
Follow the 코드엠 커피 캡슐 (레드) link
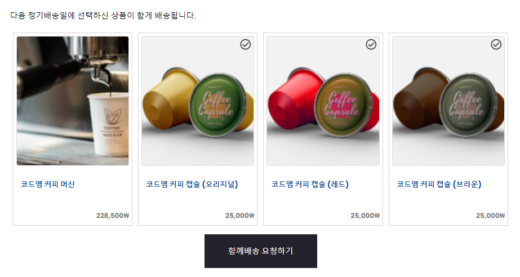(310, 184)
